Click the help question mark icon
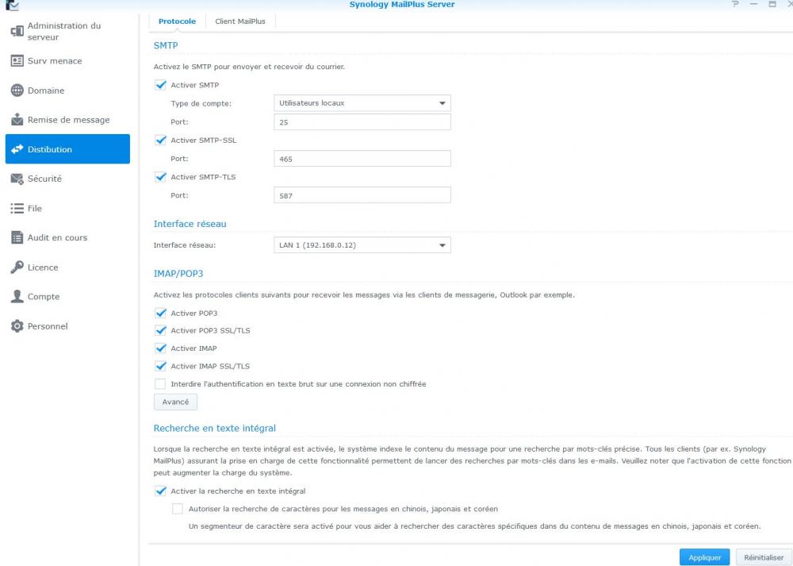The height and width of the screenshot is (566, 793). (735, 4)
